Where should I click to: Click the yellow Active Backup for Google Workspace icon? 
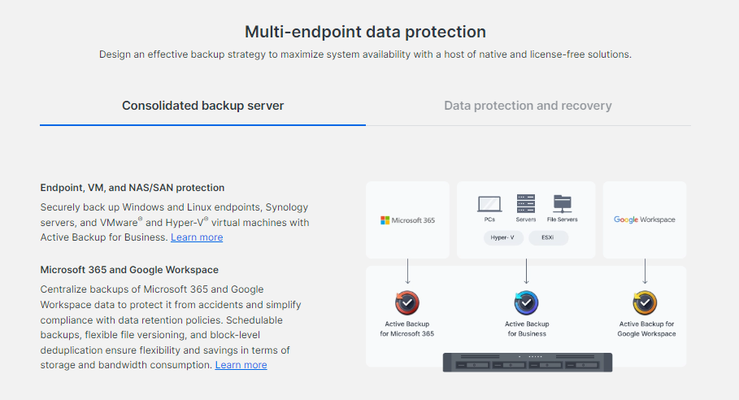645,302
